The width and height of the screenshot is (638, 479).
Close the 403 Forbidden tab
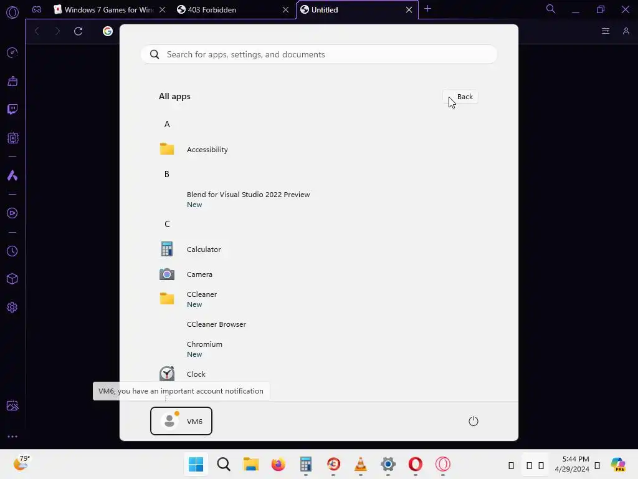point(285,10)
